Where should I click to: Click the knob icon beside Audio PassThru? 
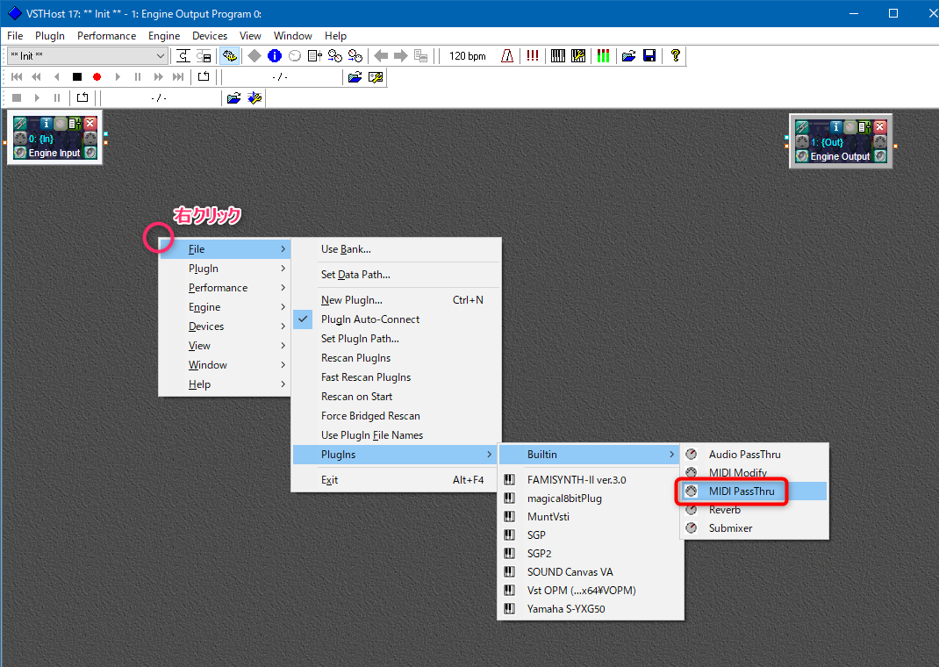pyautogui.click(x=691, y=455)
